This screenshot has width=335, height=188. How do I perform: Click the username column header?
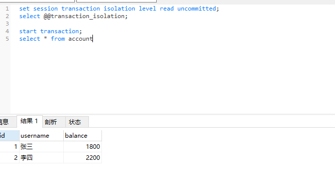click(x=41, y=136)
